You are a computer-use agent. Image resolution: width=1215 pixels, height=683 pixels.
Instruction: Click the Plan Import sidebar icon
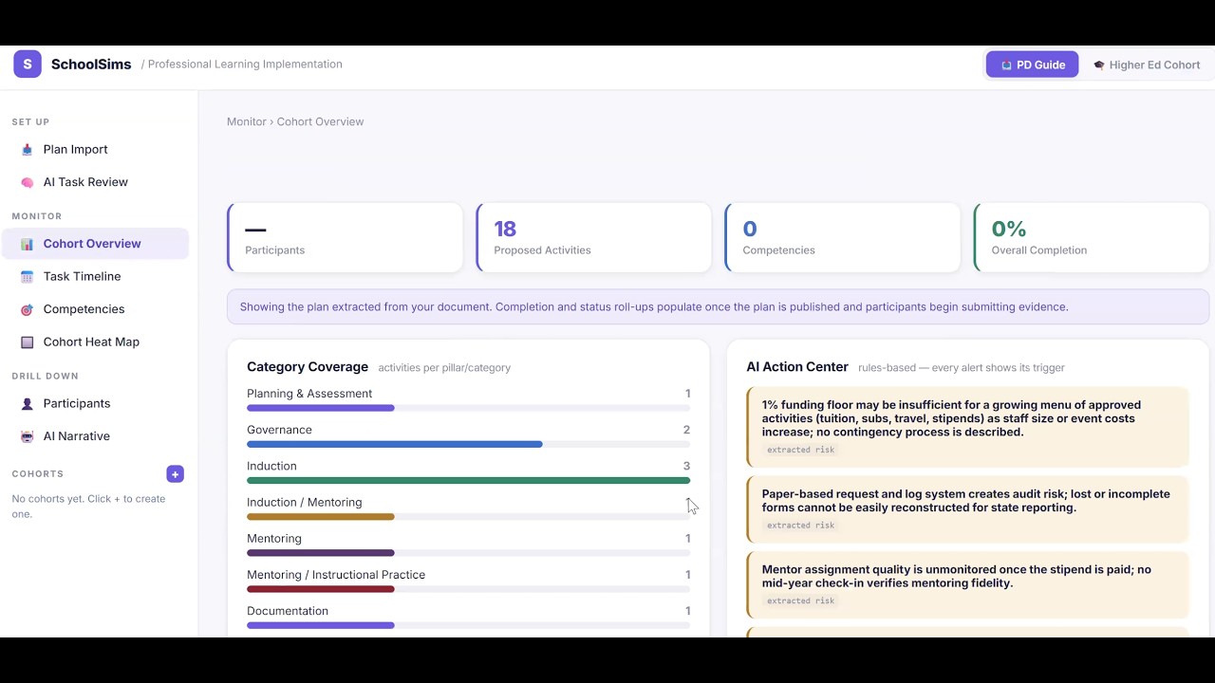27,150
